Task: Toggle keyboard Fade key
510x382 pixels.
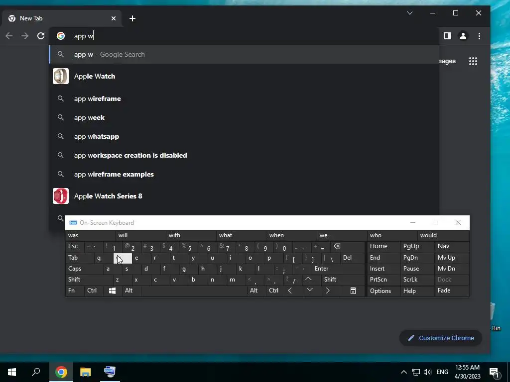Action: pyautogui.click(x=452, y=290)
